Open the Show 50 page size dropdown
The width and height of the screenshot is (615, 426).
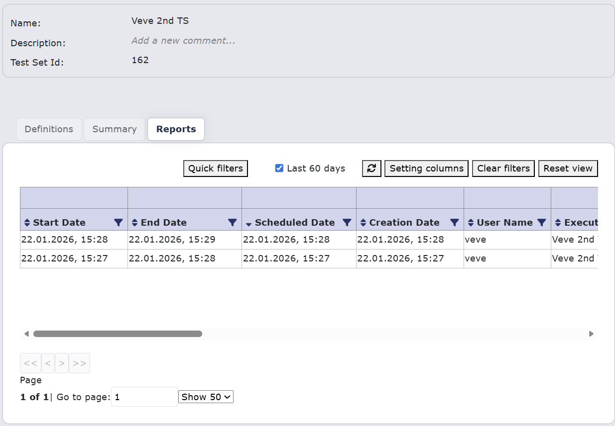click(x=206, y=397)
